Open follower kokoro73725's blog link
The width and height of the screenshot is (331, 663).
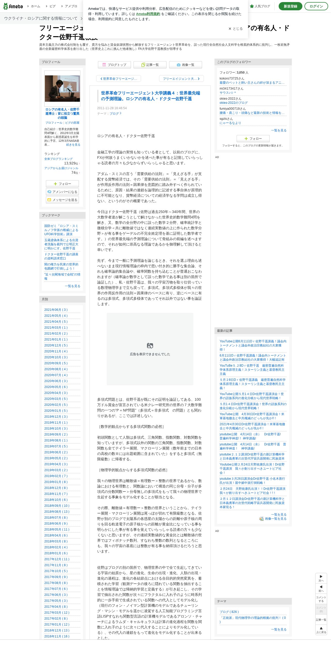coord(252,83)
